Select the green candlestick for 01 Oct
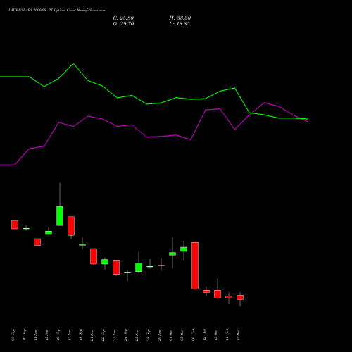The image size is (352, 352). [172, 253]
